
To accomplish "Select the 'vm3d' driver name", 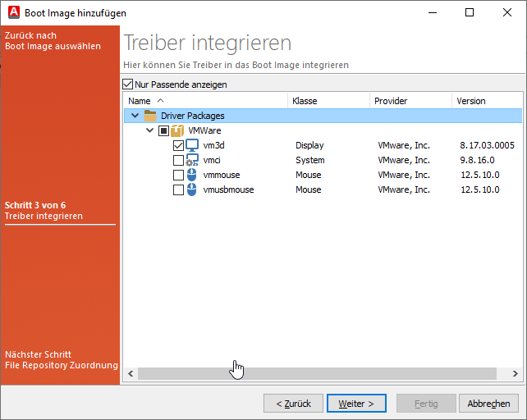I will (213, 145).
